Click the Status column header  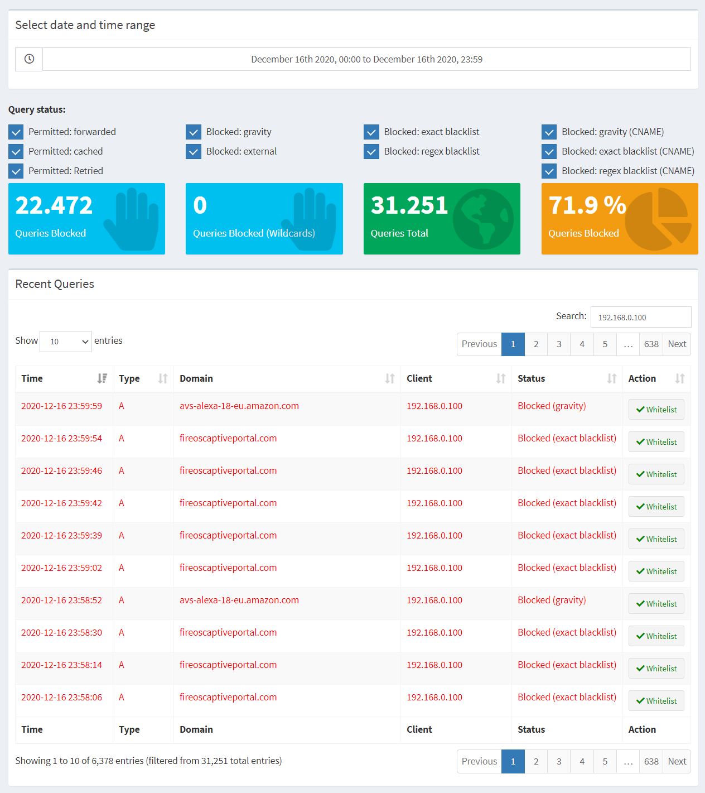coord(567,378)
